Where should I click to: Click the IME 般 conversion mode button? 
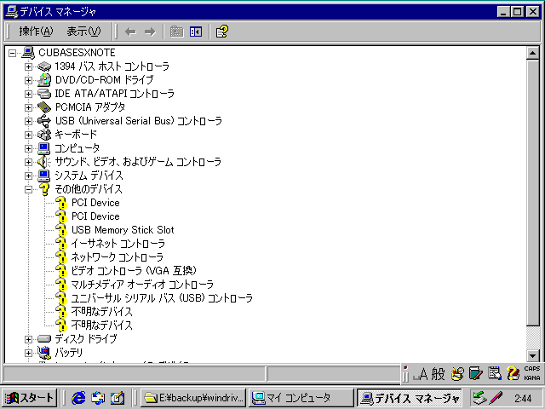[x=438, y=374]
